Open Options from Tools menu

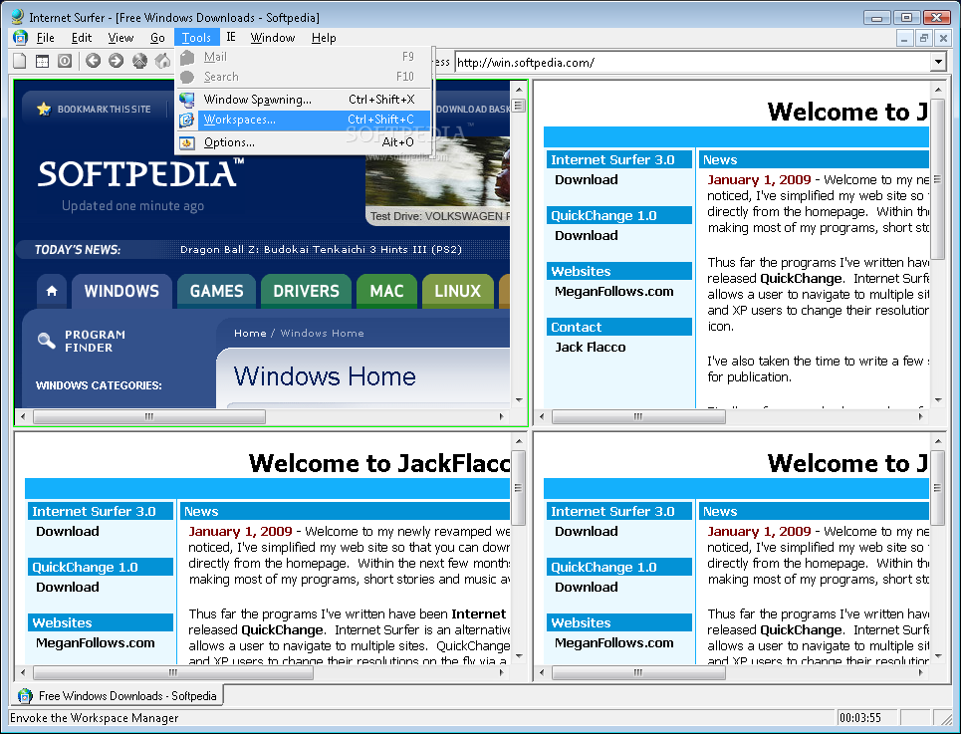point(305,142)
